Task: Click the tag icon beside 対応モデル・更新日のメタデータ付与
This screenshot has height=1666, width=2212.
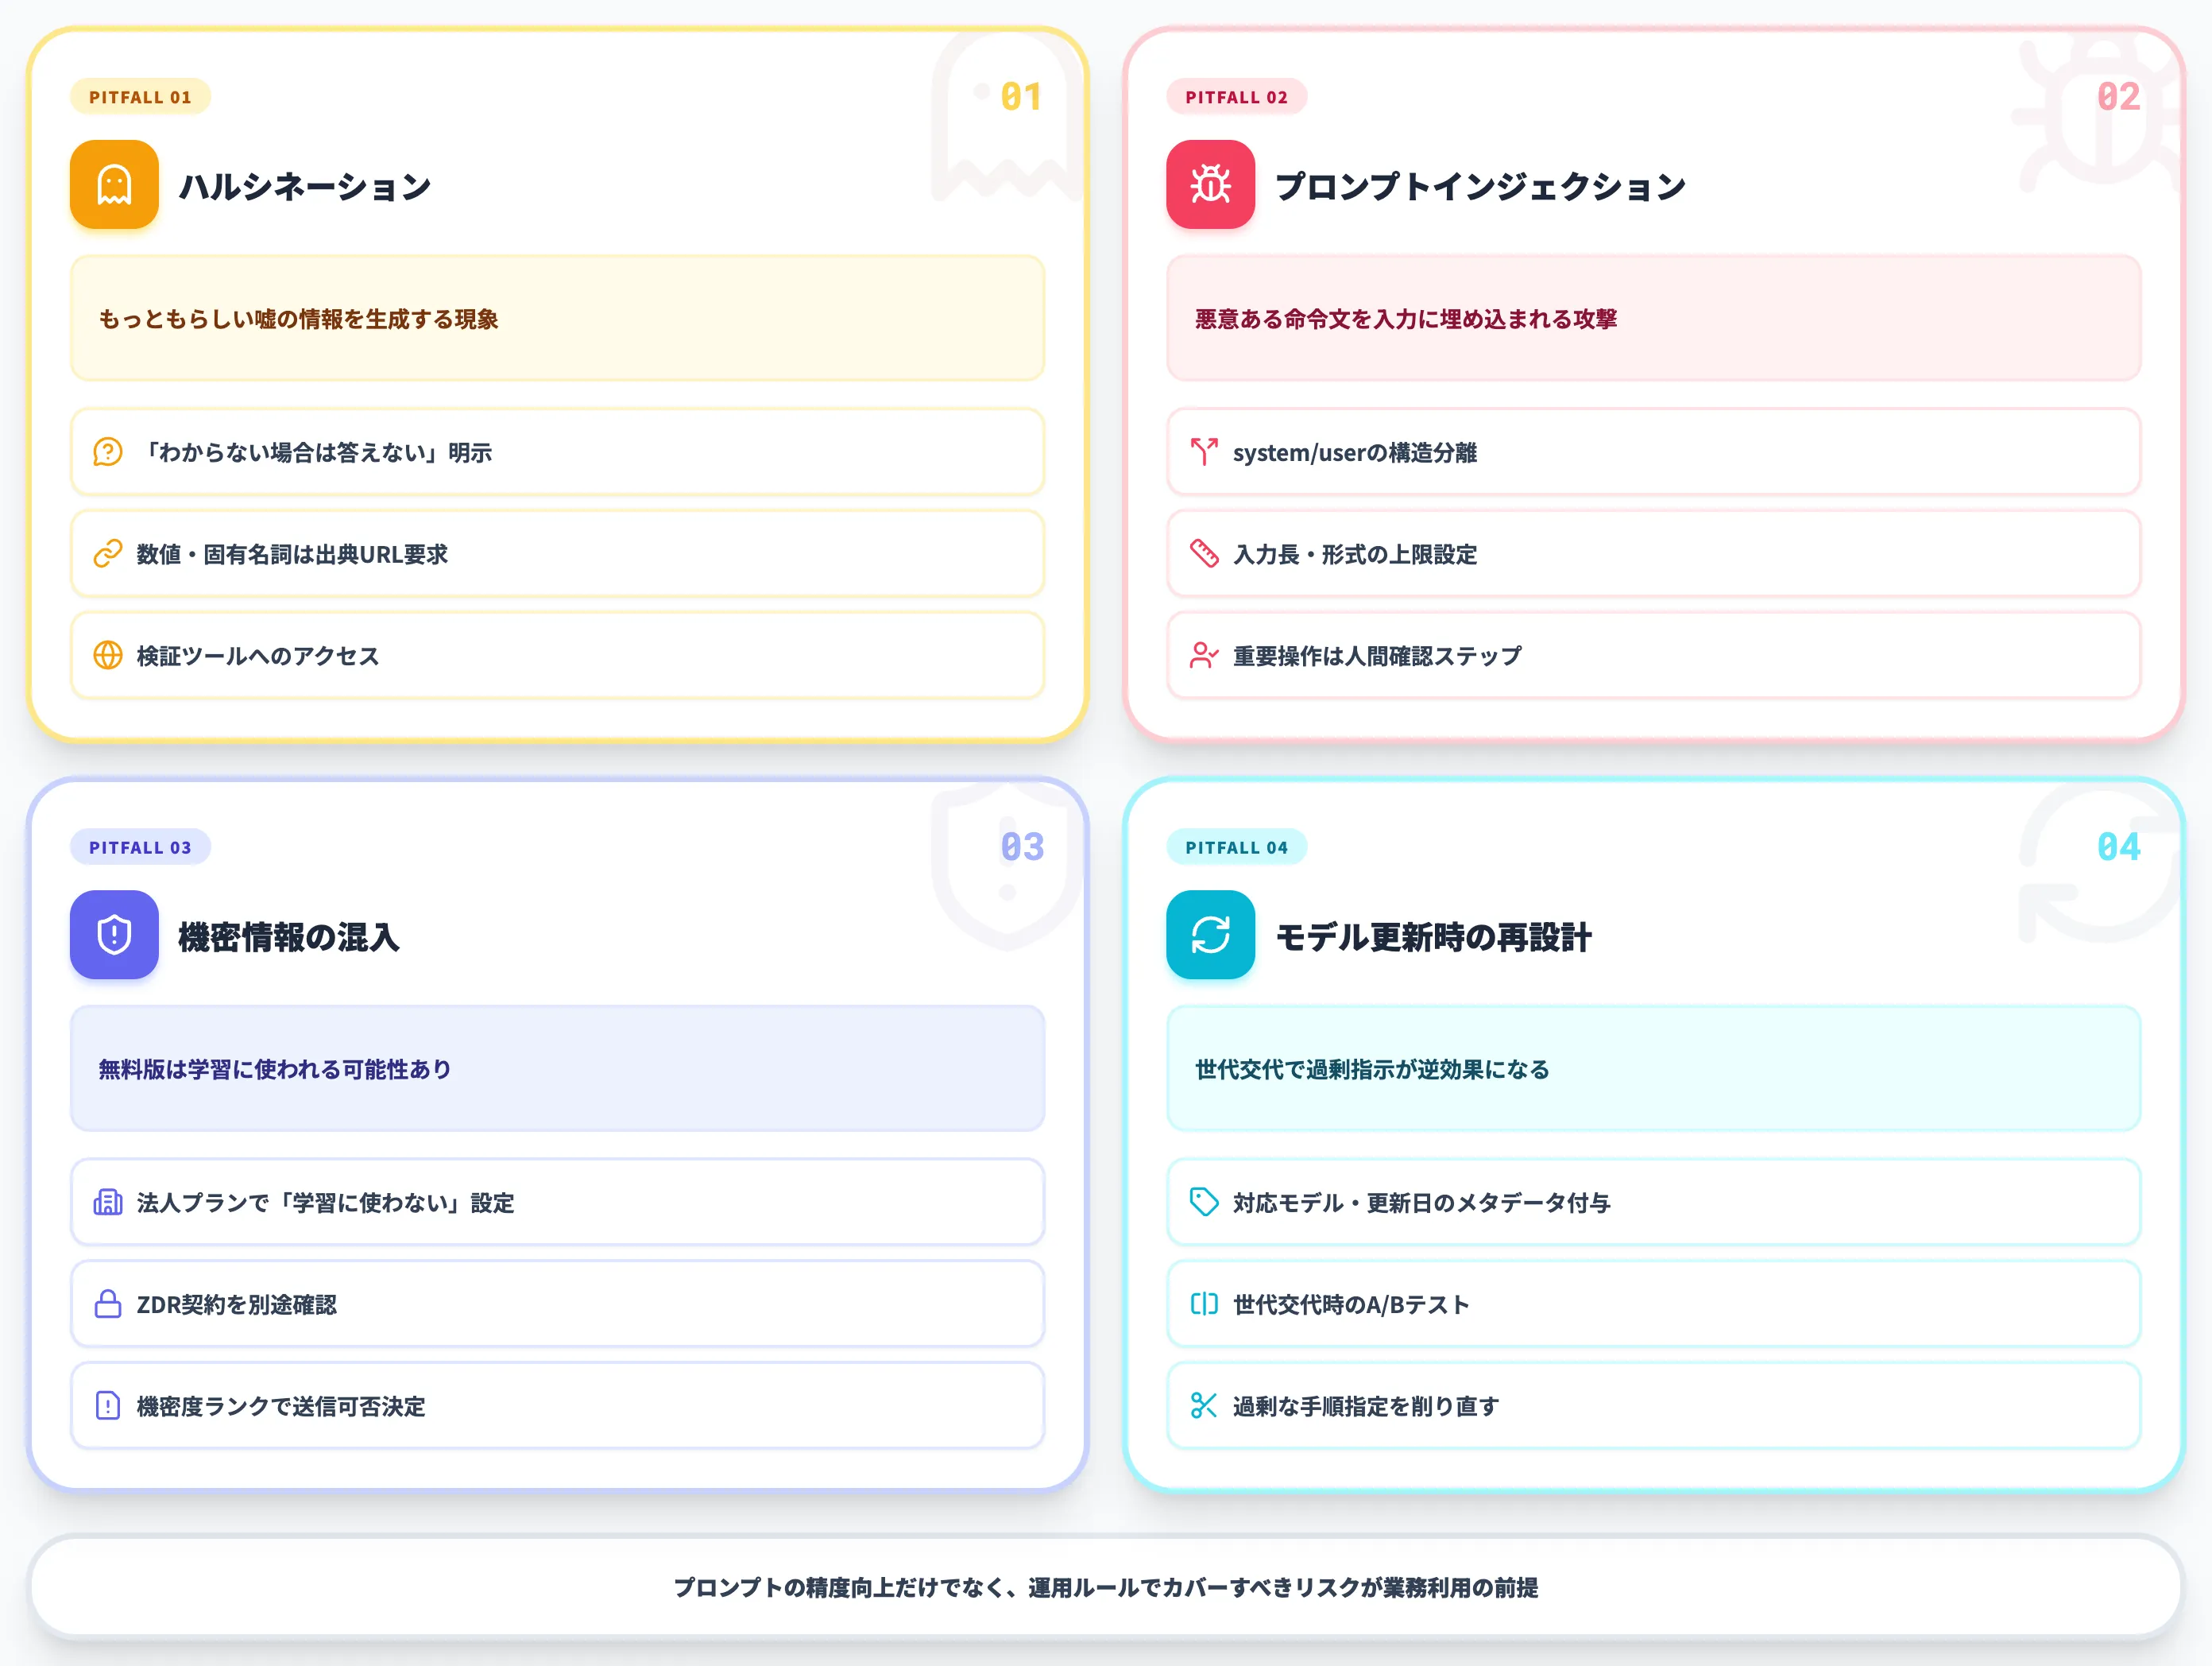Action: pyautogui.click(x=1204, y=1203)
